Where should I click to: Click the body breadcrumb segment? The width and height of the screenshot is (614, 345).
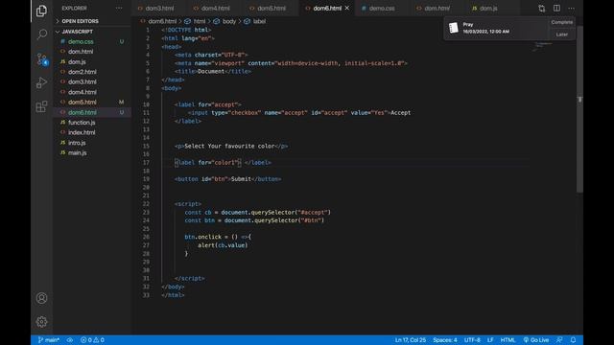click(229, 21)
